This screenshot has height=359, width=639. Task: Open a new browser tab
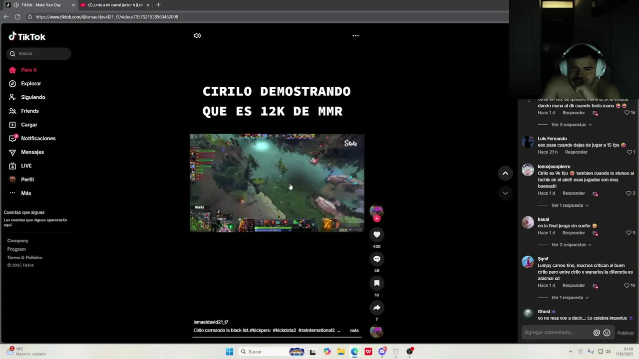point(158,5)
